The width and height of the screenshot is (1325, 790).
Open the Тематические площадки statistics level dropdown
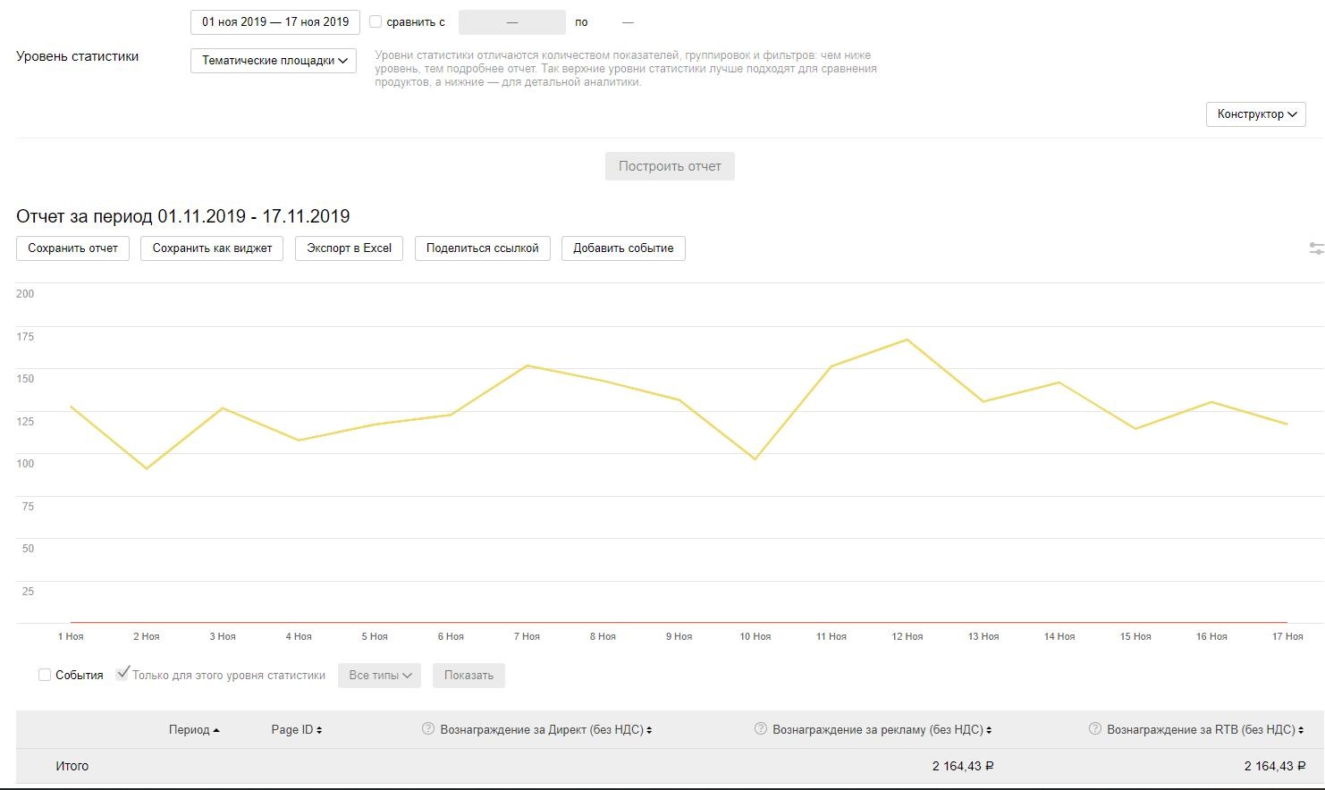(274, 61)
